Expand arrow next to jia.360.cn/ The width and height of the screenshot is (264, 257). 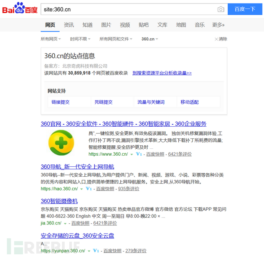coord(65,224)
